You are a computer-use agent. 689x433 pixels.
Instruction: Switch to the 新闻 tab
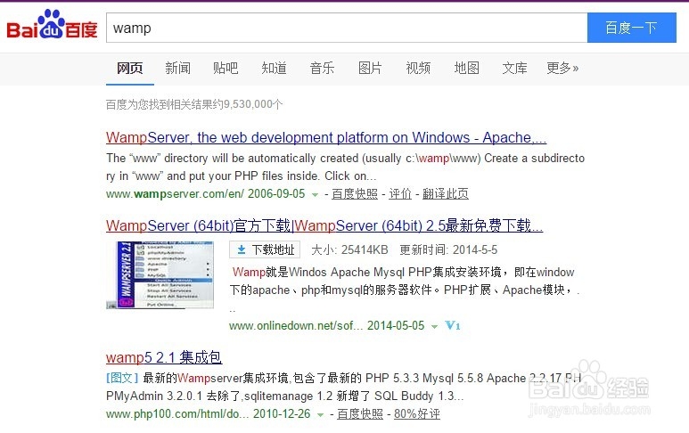177,68
